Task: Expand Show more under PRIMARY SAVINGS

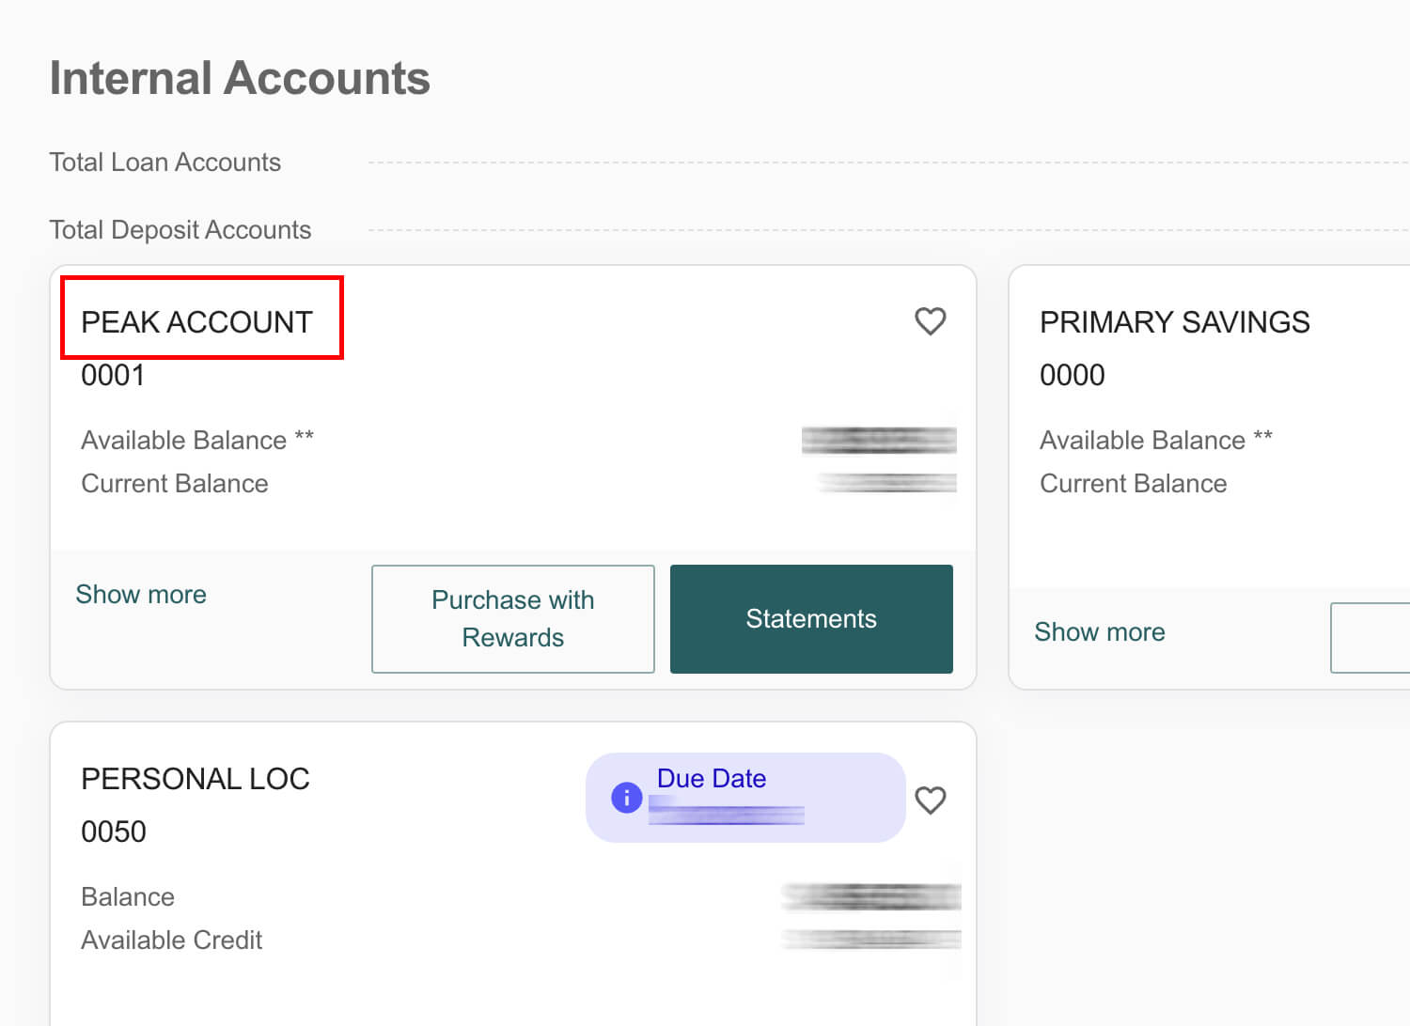Action: coord(1099,631)
